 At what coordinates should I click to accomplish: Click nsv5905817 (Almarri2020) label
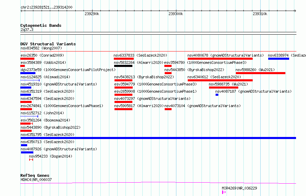[139, 106]
